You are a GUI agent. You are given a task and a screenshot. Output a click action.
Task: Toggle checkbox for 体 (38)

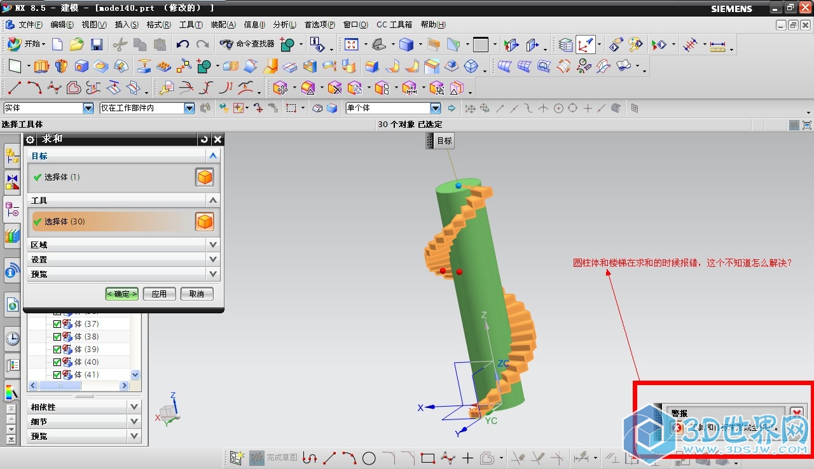[x=57, y=337]
